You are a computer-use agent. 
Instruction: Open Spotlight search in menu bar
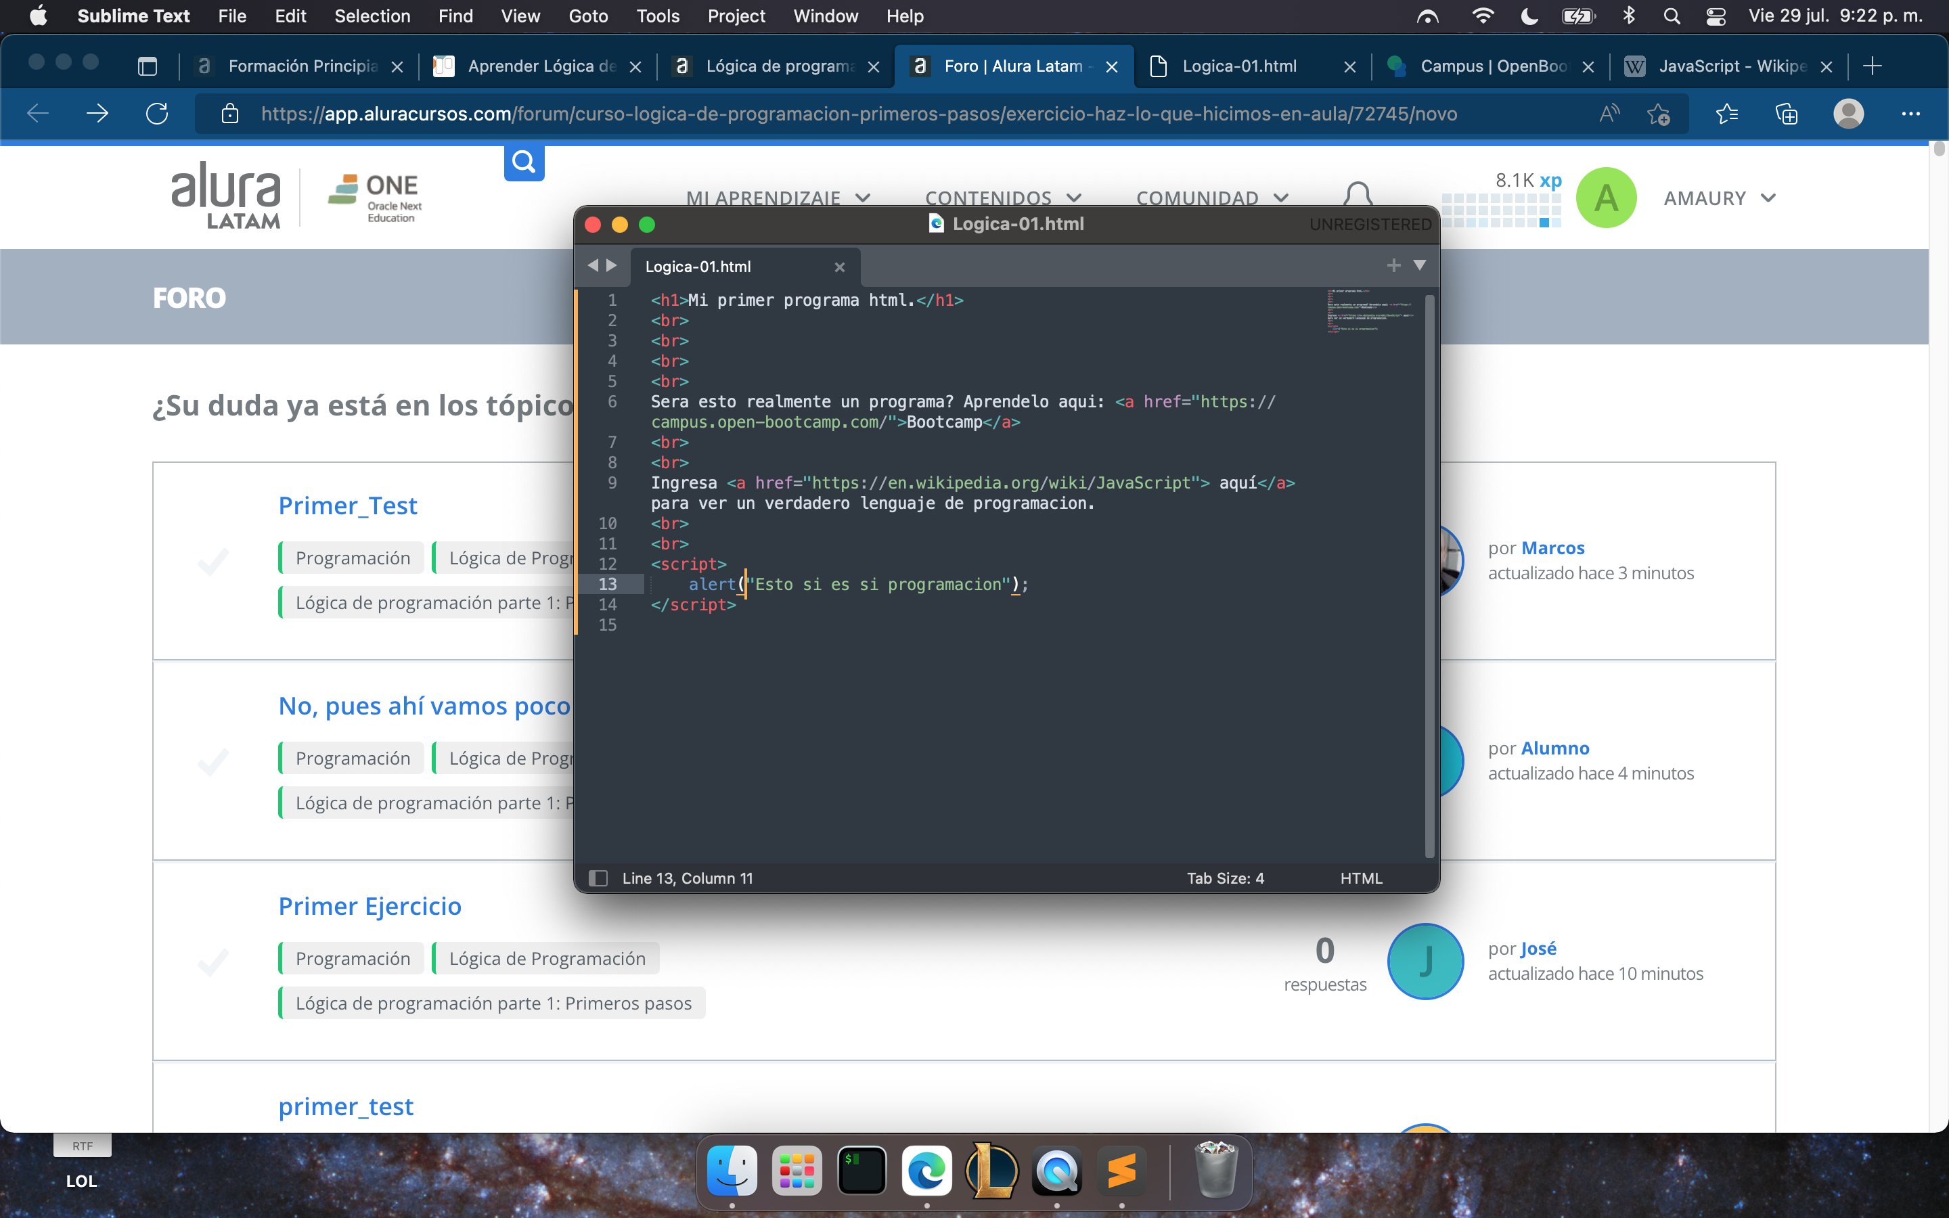(1672, 16)
